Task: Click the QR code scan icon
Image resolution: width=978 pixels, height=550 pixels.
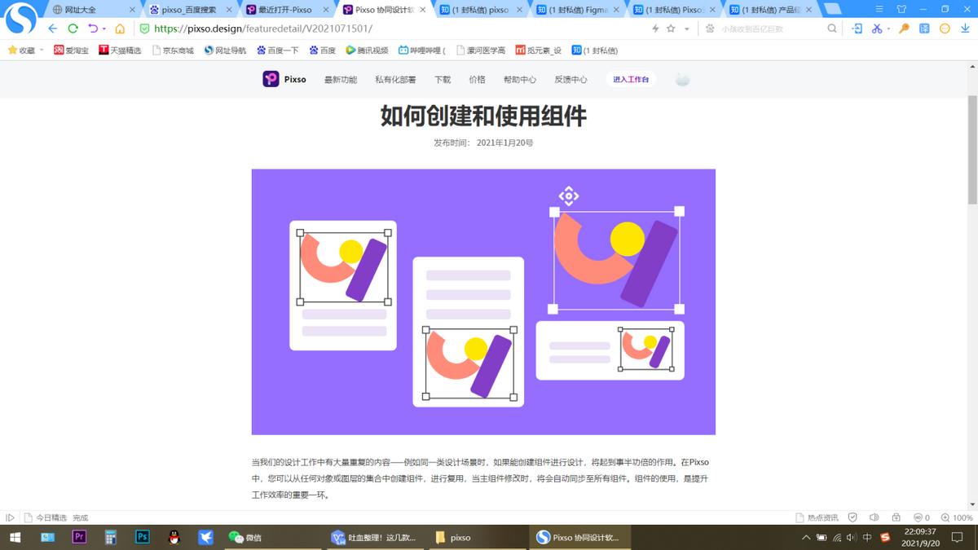Action: tap(923, 29)
